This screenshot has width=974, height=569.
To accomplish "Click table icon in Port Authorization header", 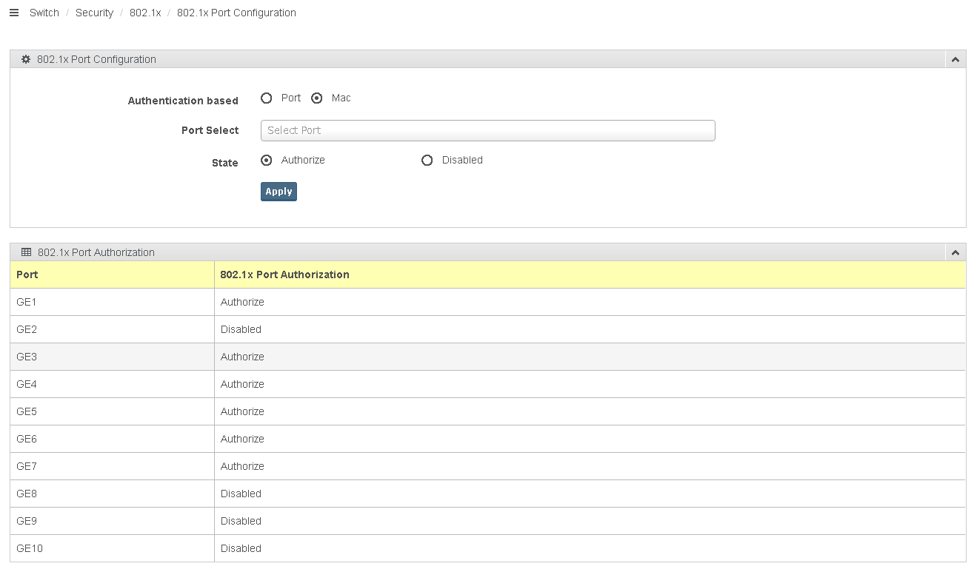I will coord(26,252).
